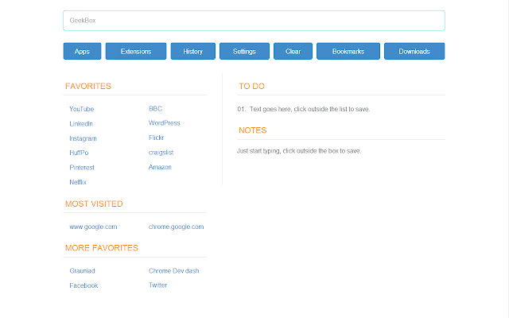
Task: Visit the LinkedIn link
Action: 81,124
